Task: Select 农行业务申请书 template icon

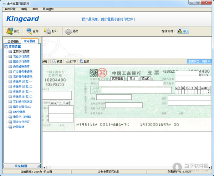Action: click(10, 77)
